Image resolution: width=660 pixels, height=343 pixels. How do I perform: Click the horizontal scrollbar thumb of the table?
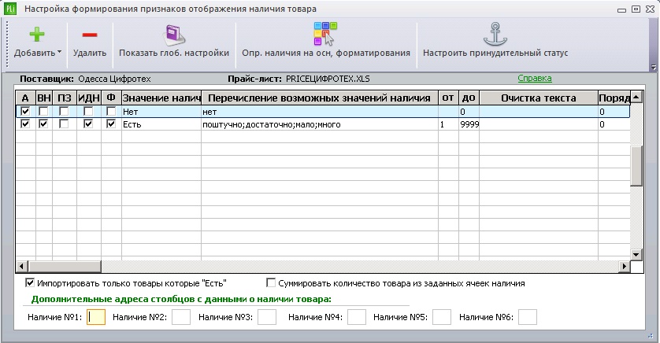pos(65,266)
